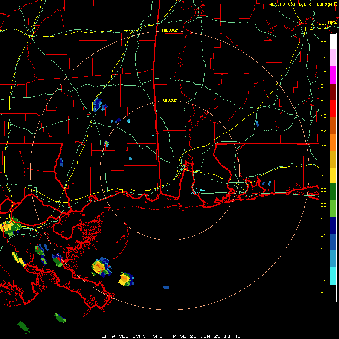Click legend value '34'
The height and width of the screenshot is (339, 339).
click(324, 160)
